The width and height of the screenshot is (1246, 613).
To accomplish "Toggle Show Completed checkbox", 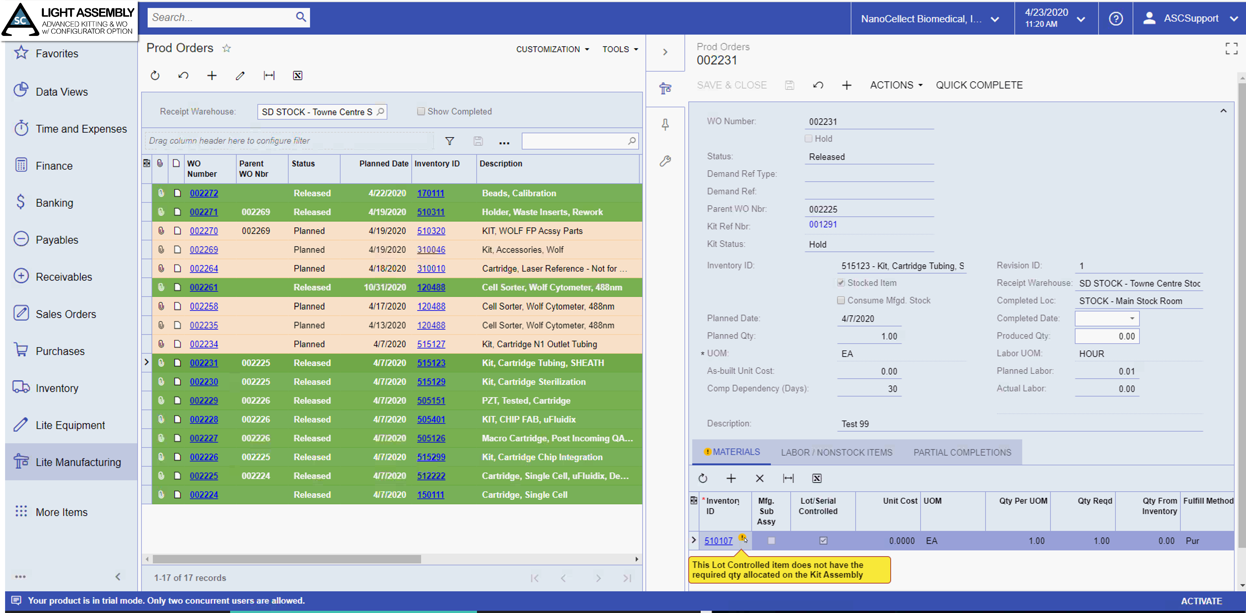I will tap(421, 111).
